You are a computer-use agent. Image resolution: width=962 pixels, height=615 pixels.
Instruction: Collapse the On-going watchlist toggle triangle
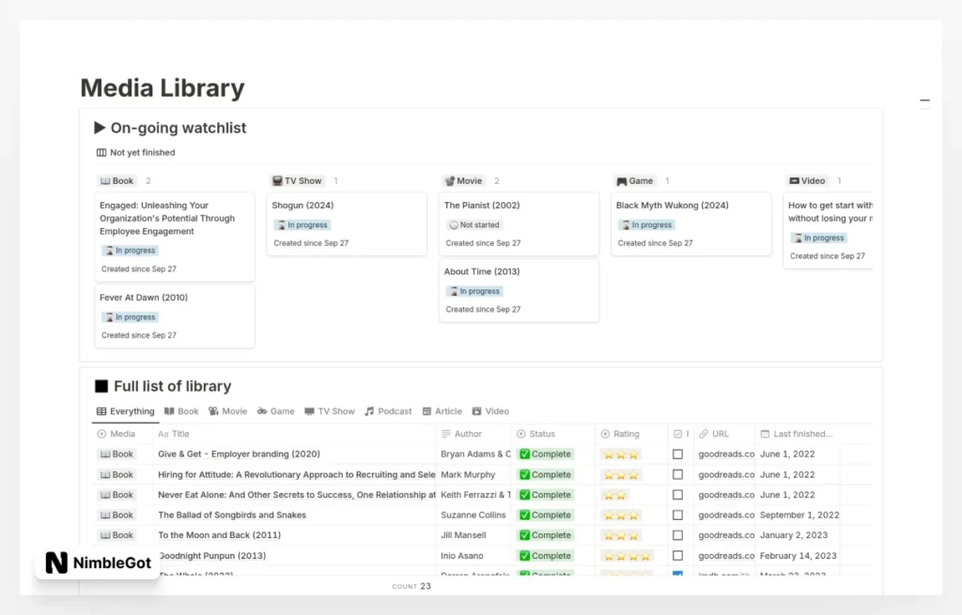click(x=100, y=128)
